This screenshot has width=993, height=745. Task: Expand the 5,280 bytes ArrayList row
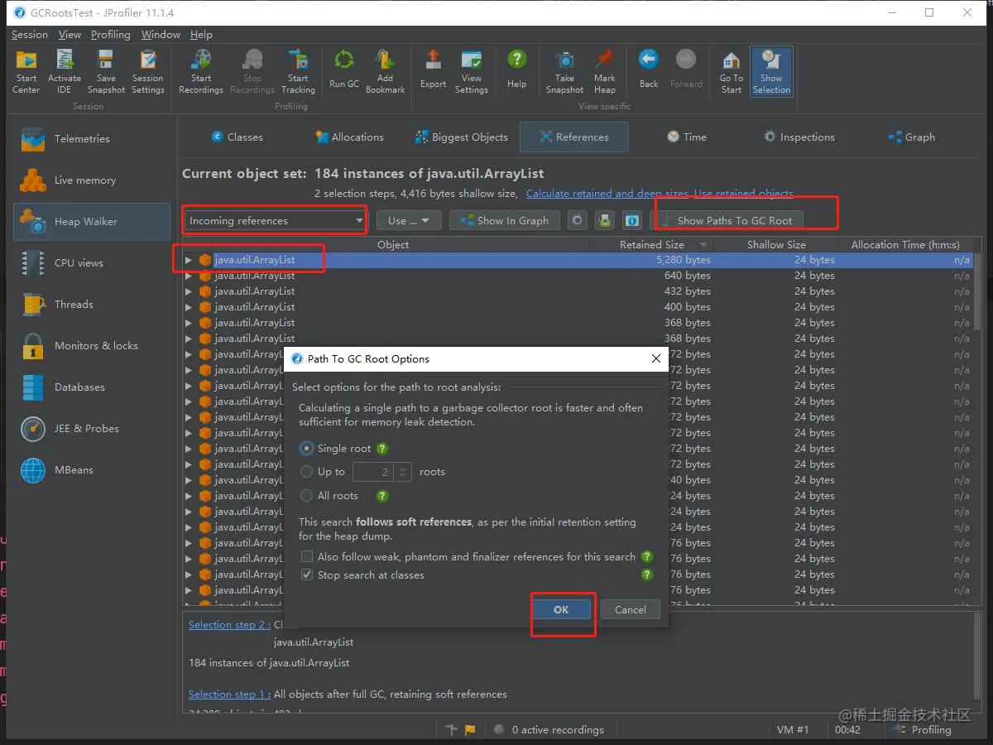click(189, 260)
